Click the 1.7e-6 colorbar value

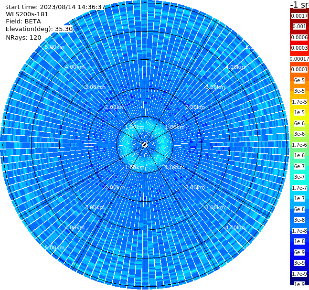299,145
